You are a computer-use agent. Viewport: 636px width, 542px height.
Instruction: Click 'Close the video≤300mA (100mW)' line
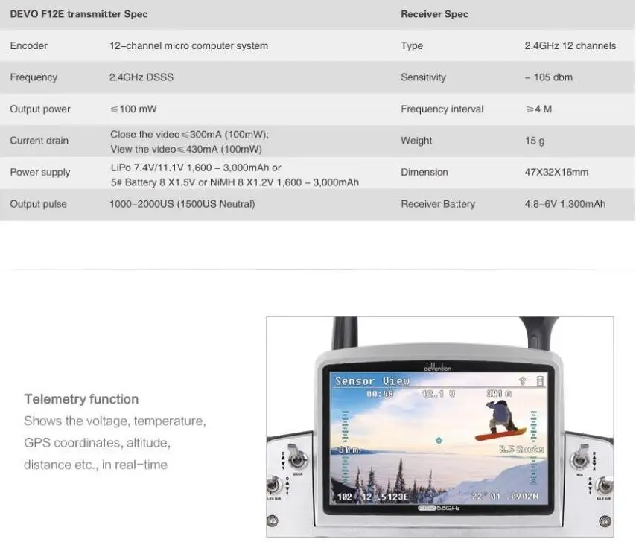[x=189, y=135]
